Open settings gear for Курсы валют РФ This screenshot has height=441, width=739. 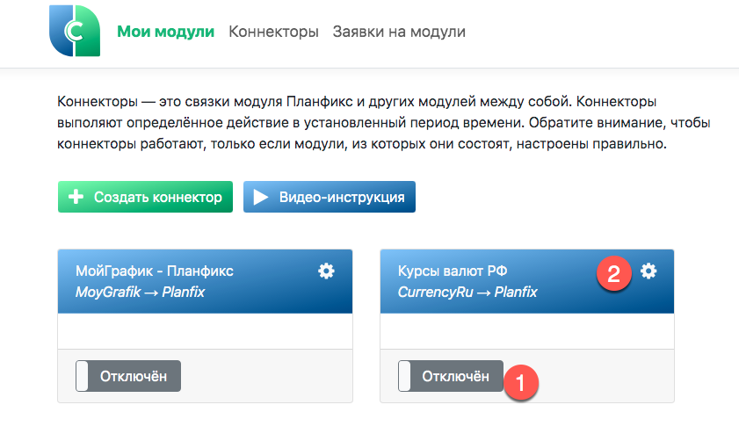(648, 271)
